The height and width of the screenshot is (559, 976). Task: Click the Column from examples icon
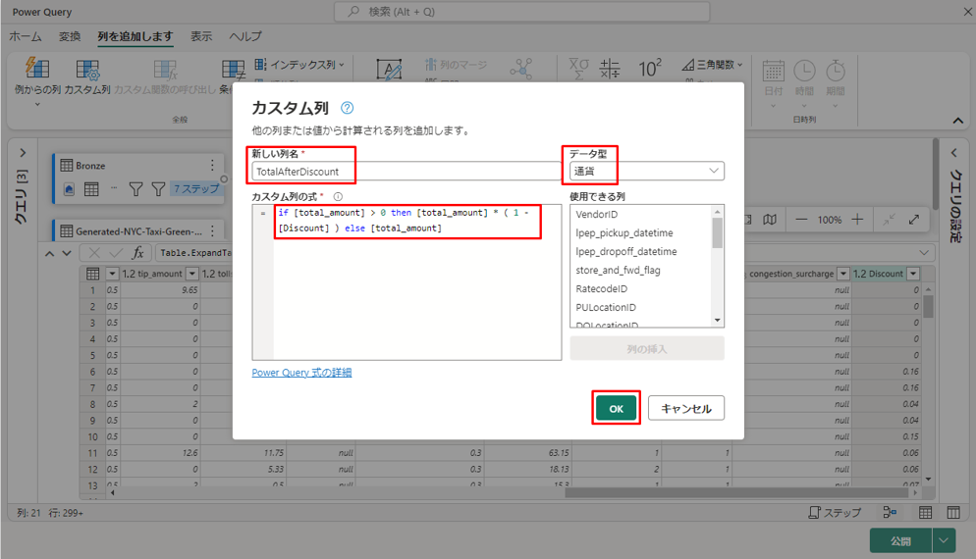click(x=36, y=69)
